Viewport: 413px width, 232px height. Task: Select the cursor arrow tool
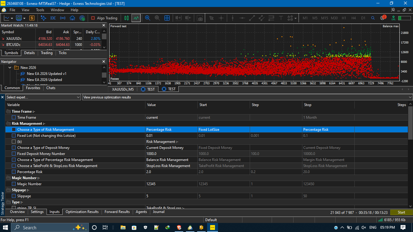[211, 18]
